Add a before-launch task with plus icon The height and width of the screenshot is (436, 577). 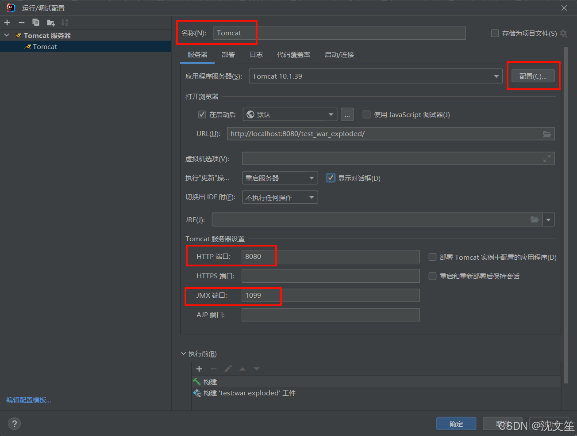point(199,369)
